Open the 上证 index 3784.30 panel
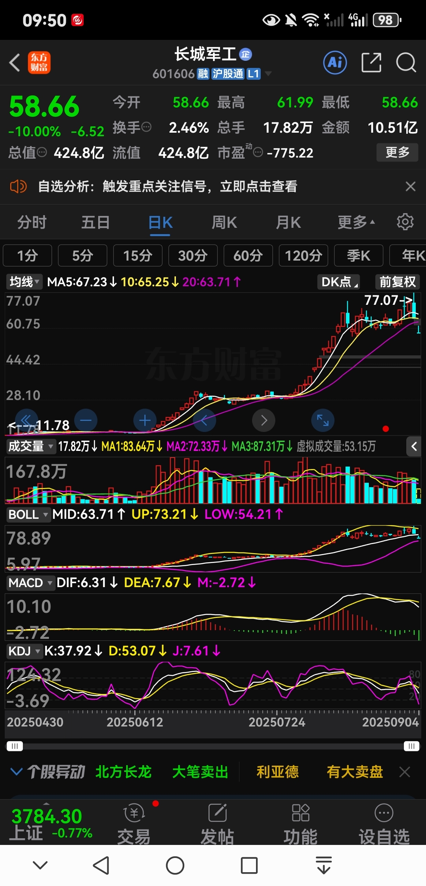Viewport: 426px width, 886px height. click(51, 824)
